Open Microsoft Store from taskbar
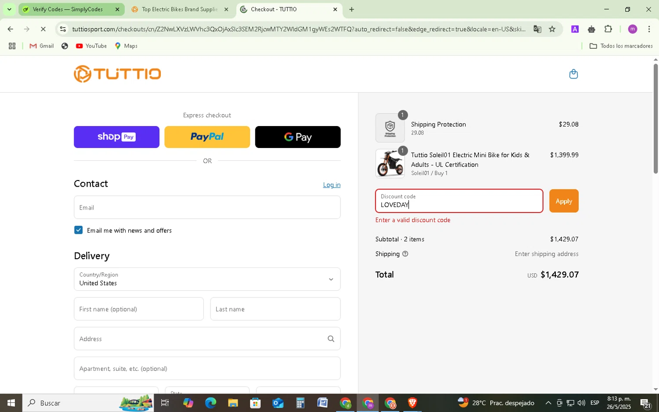Viewport: 659px width, 412px height. pos(255,403)
